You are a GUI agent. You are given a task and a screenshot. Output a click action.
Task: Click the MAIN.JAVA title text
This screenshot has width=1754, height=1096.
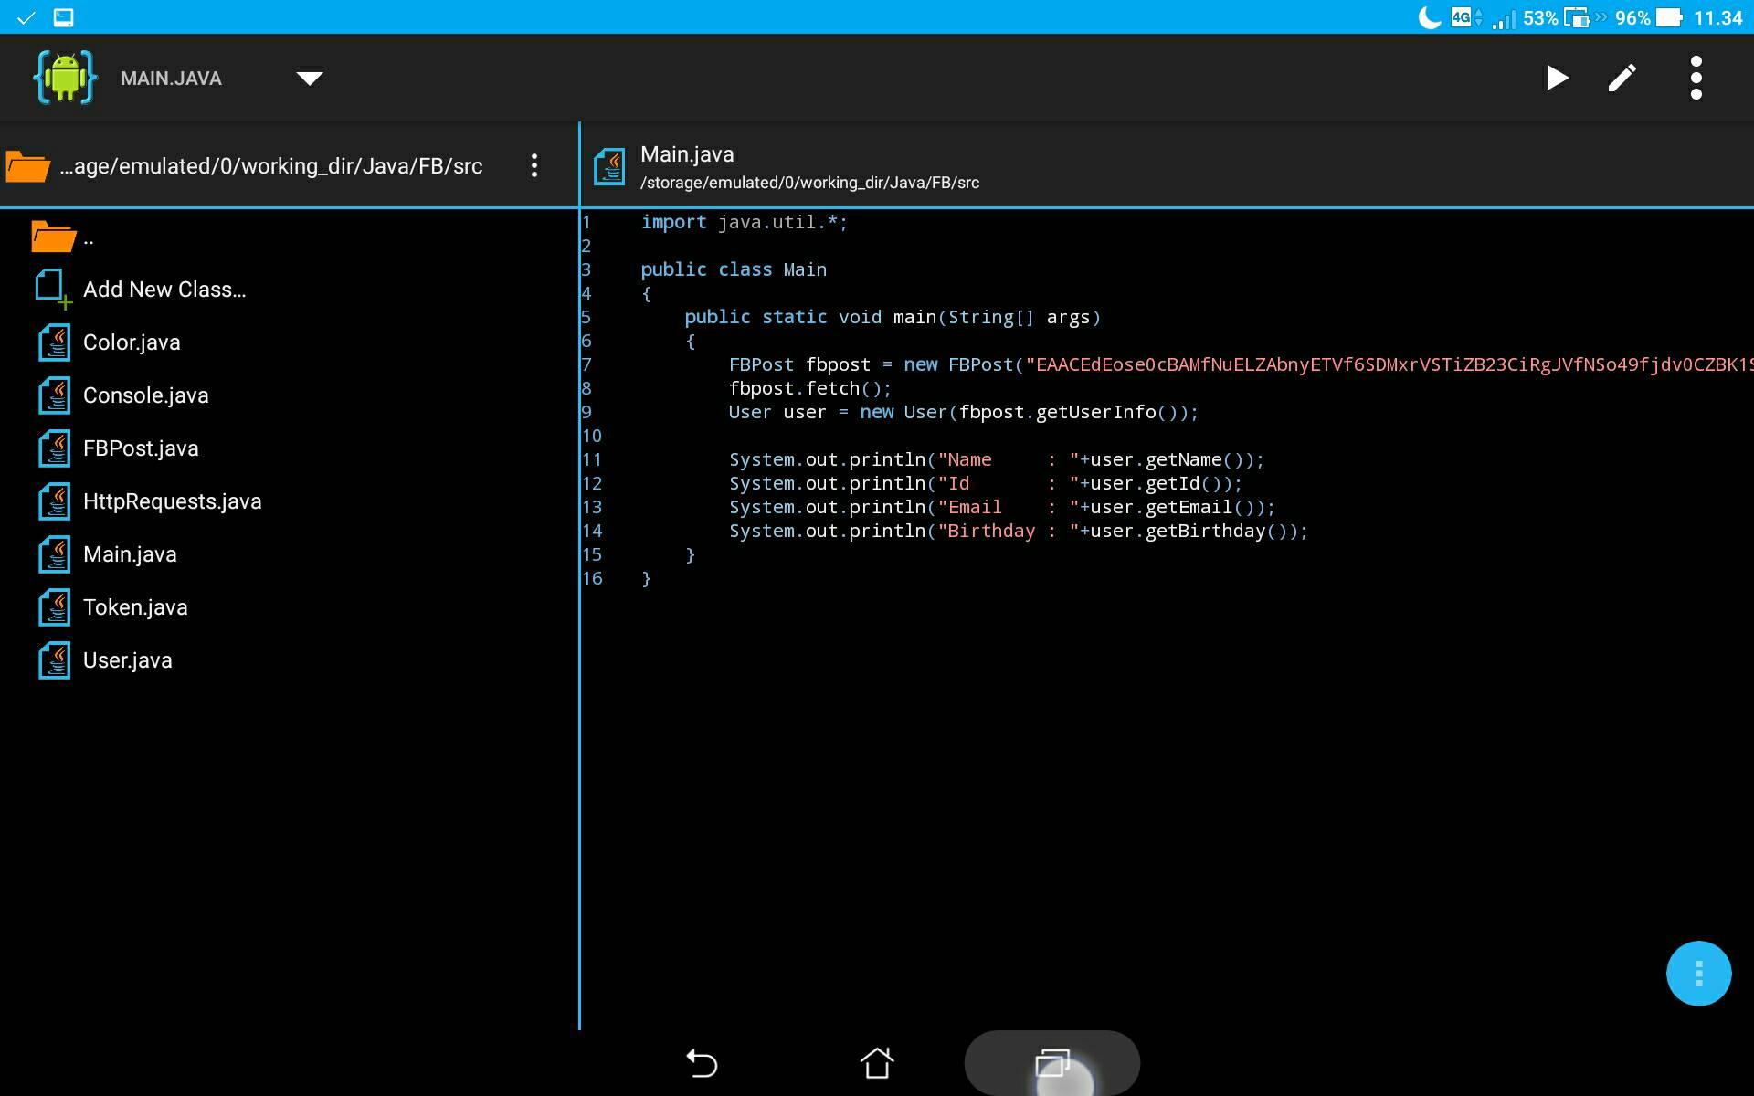point(171,79)
